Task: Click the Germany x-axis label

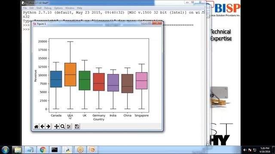Action: 99,115
